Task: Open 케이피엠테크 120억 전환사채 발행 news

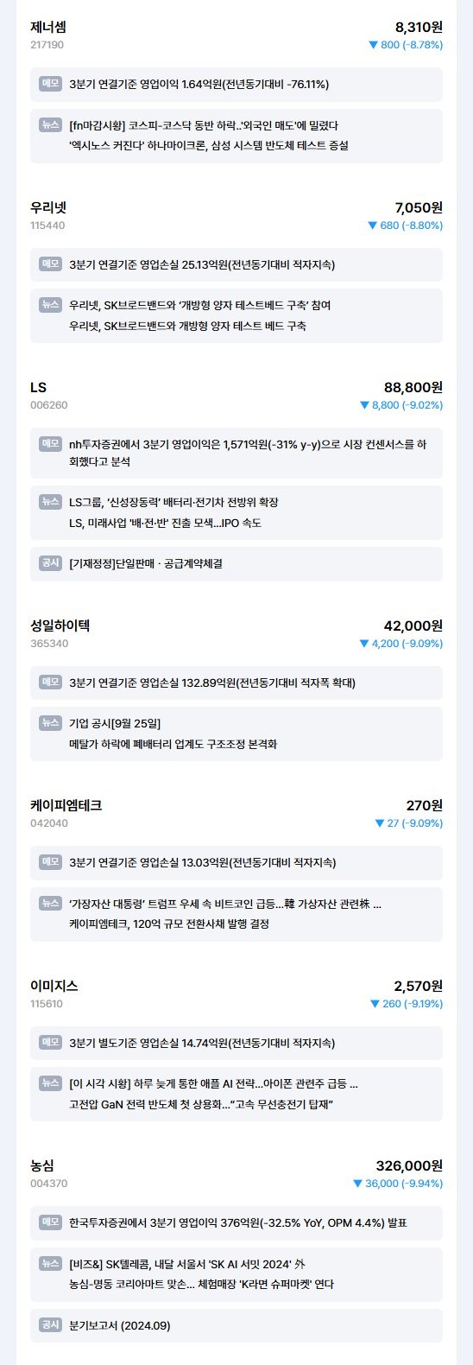Action: pyautogui.click(x=169, y=924)
